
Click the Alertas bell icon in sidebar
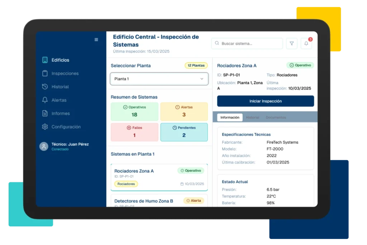coord(45,100)
